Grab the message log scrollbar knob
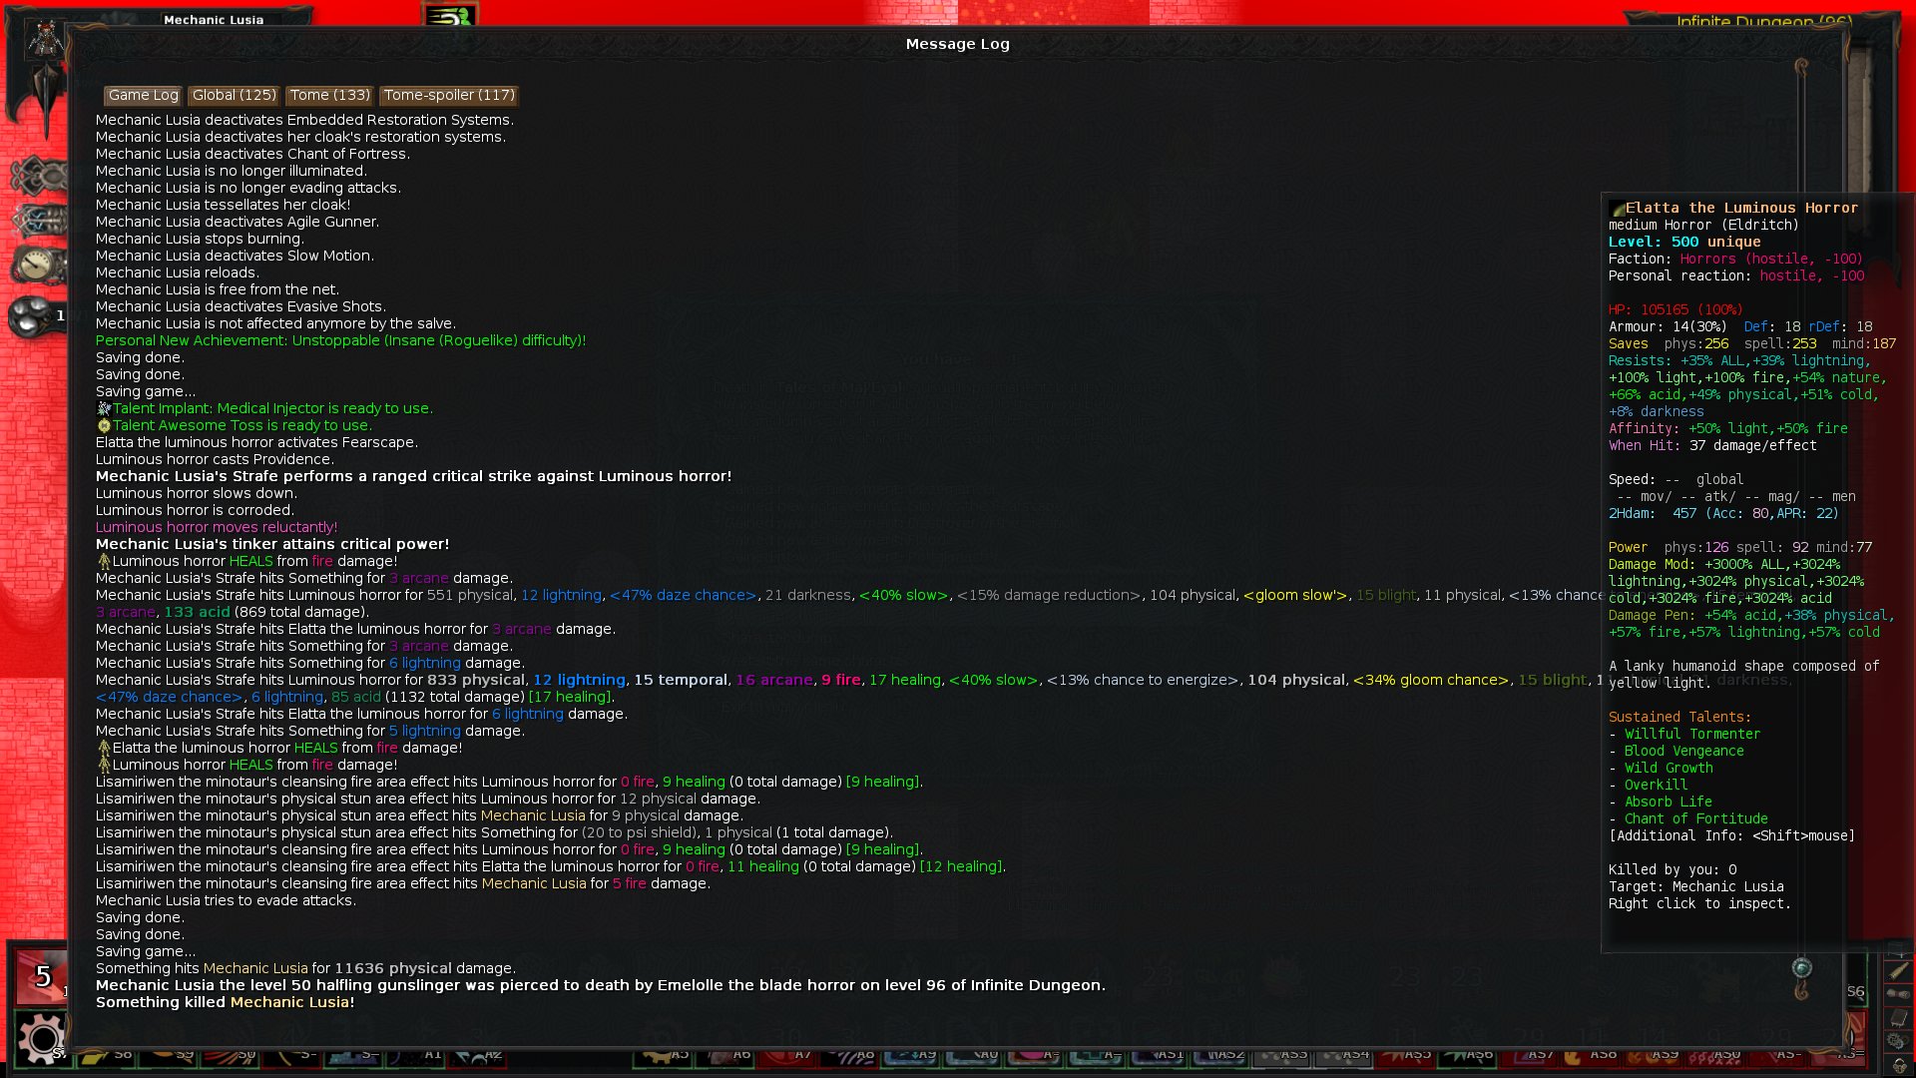Image resolution: width=1916 pixels, height=1078 pixels. [1801, 967]
